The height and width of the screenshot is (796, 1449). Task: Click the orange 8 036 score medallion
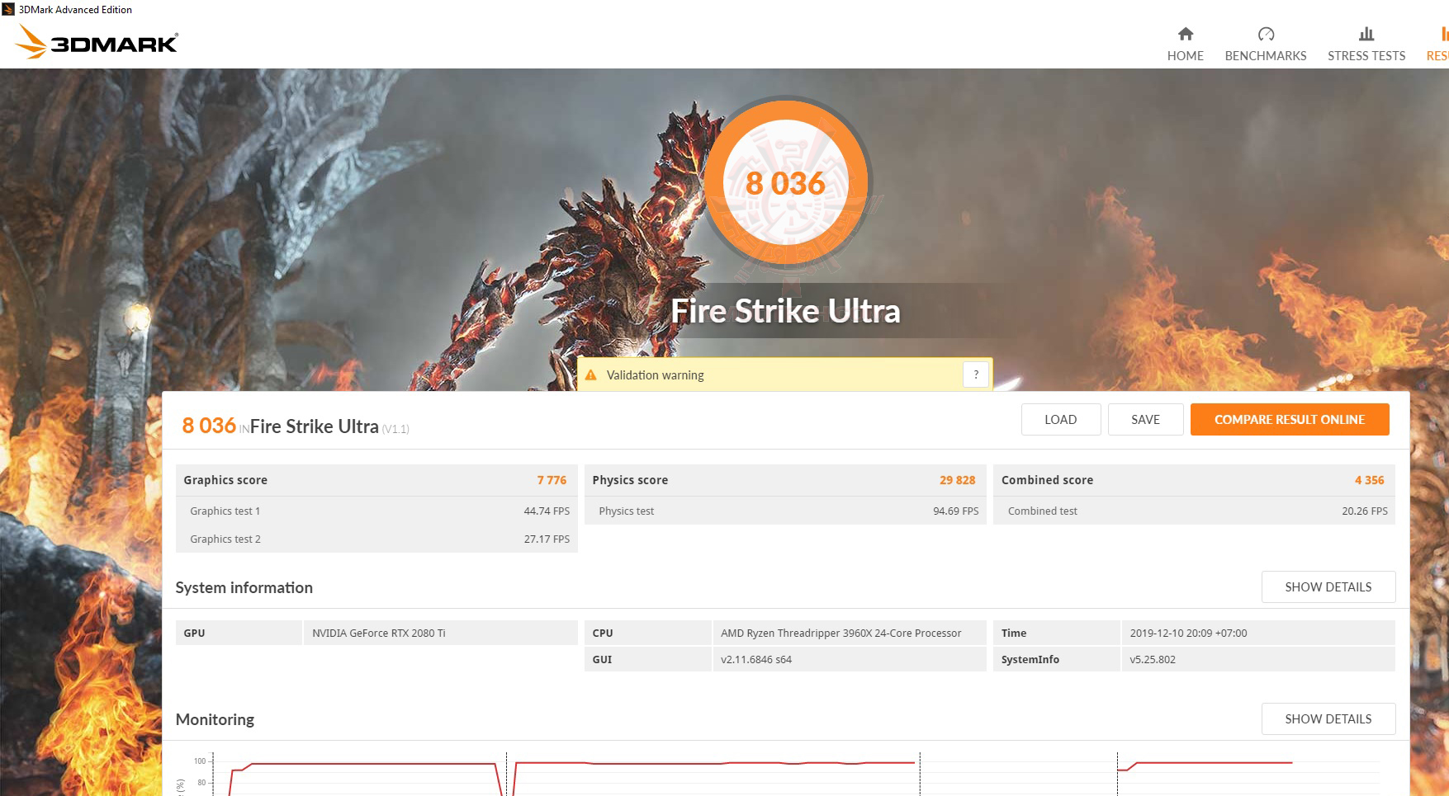(x=785, y=183)
